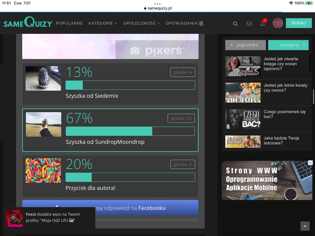The width and height of the screenshot is (315, 236).
Task: Select answer Szyszka od SundropMoondrop
Action: coord(105,142)
